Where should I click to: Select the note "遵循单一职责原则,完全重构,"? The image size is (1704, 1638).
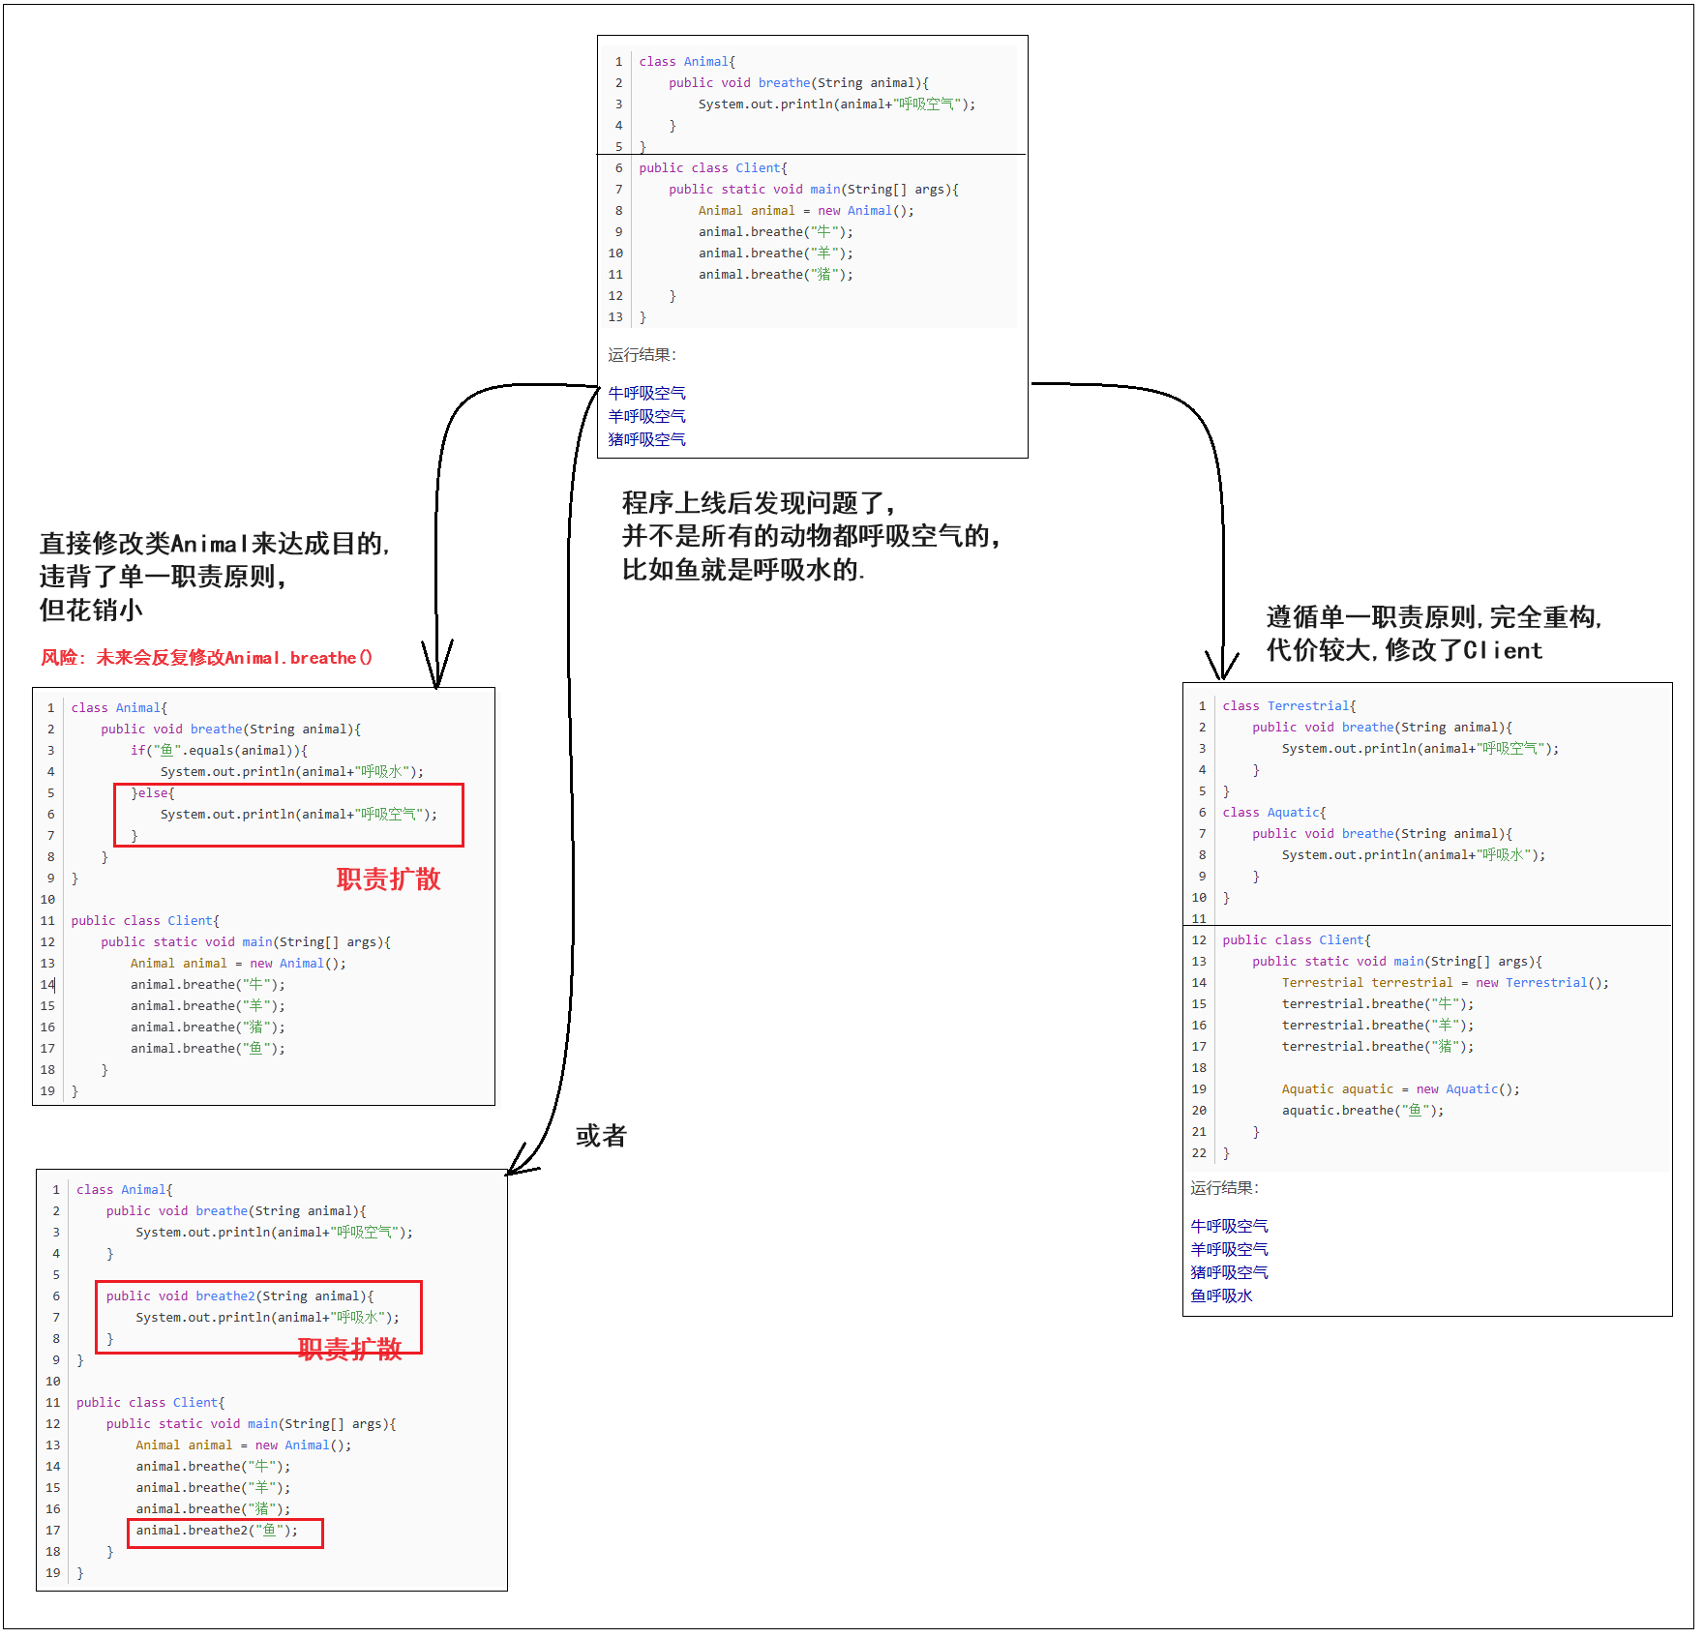click(x=1434, y=617)
